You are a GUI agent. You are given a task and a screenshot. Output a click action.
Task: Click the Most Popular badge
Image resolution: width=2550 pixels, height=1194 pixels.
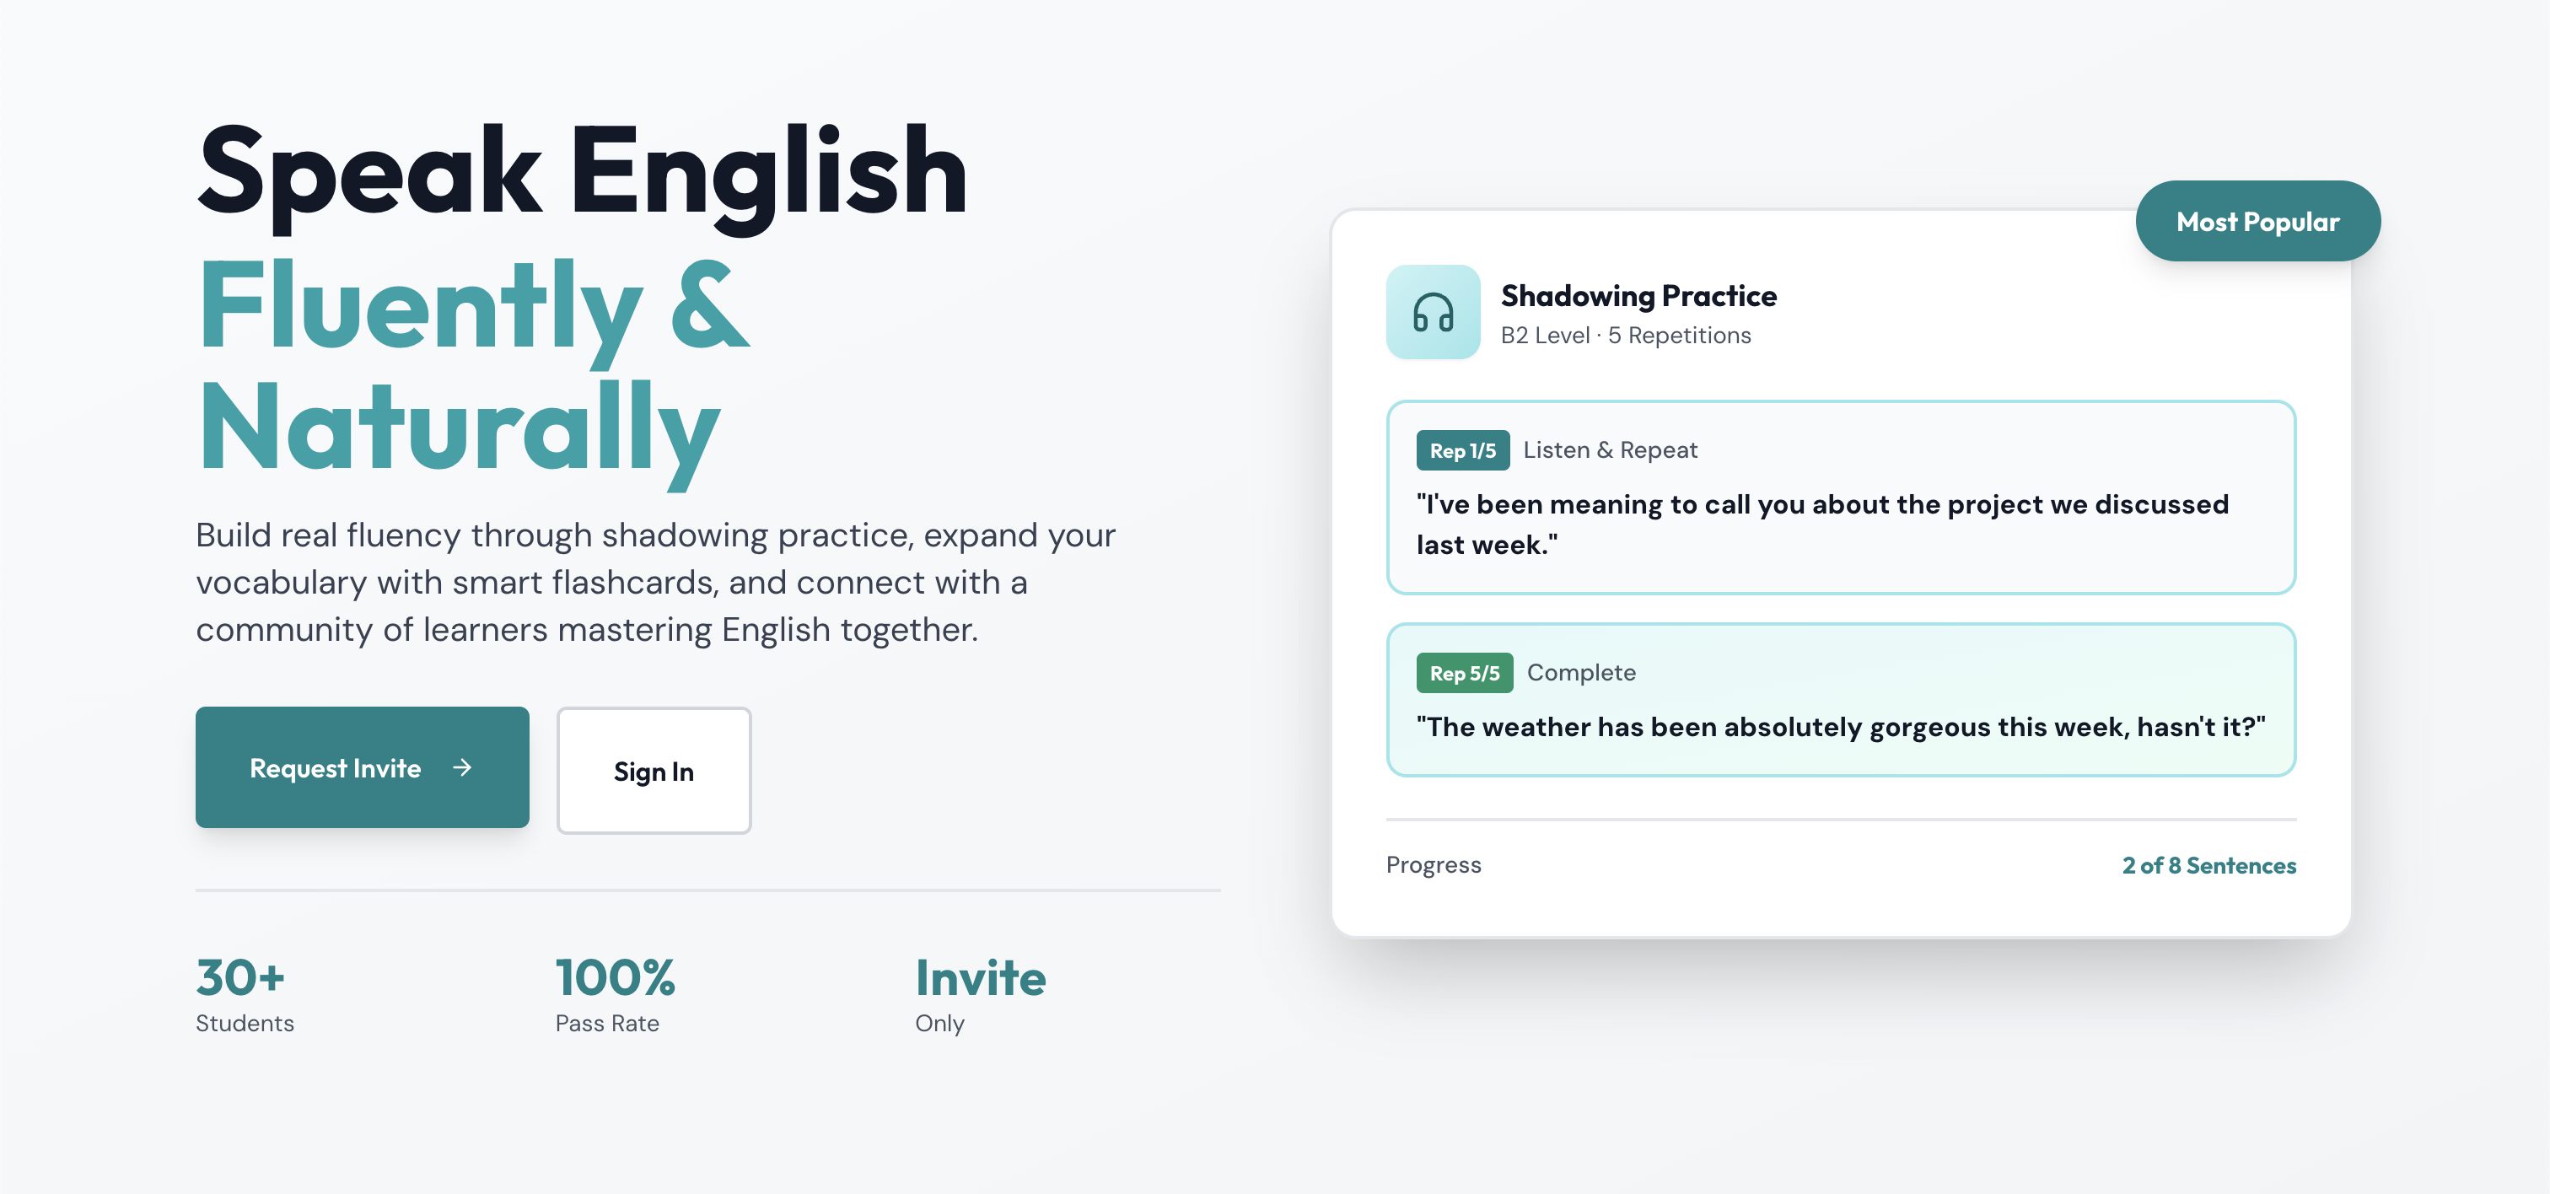[2258, 221]
